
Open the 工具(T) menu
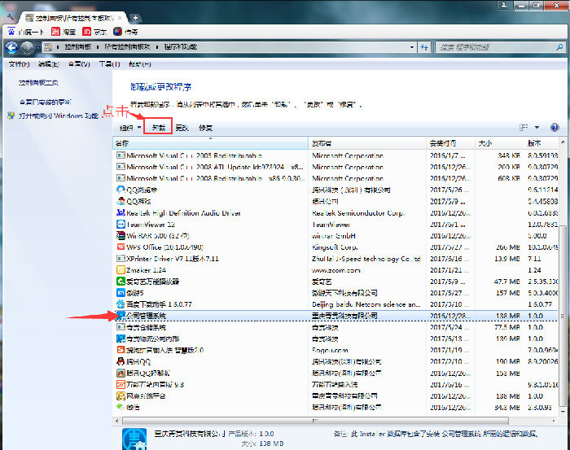click(x=108, y=63)
